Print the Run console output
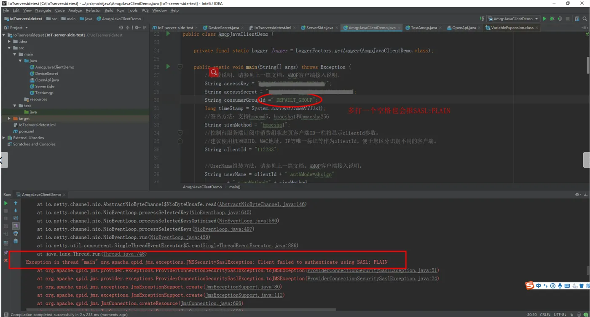The width and height of the screenshot is (590, 317). pyautogui.click(x=16, y=234)
